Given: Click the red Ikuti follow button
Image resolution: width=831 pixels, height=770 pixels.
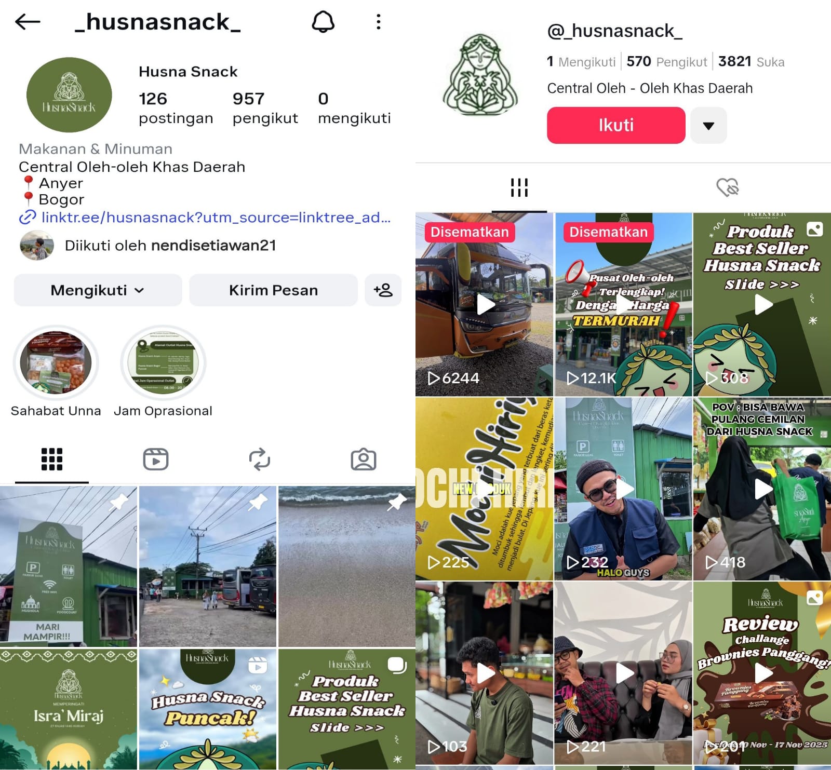Looking at the screenshot, I should pyautogui.click(x=616, y=125).
